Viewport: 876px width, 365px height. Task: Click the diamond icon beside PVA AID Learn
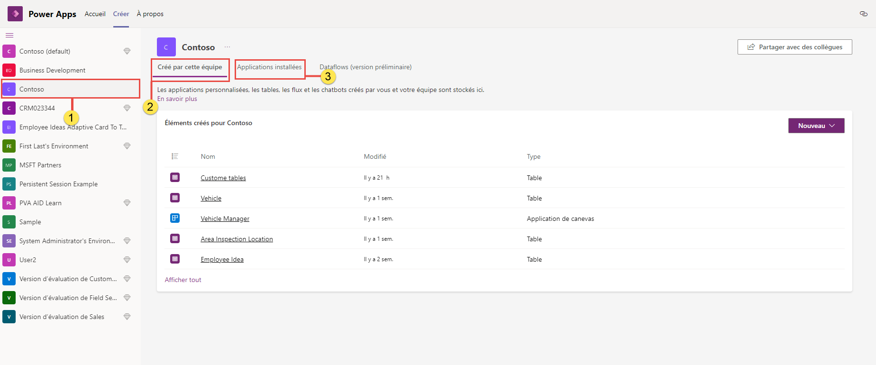[127, 203]
